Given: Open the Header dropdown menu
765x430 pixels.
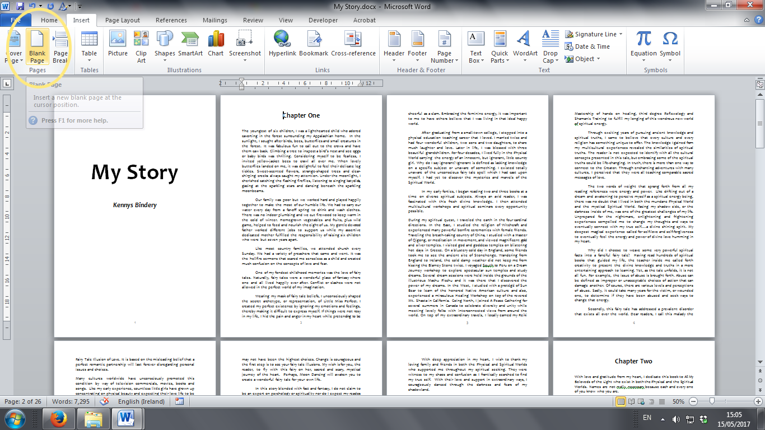Looking at the screenshot, I should coord(394,46).
